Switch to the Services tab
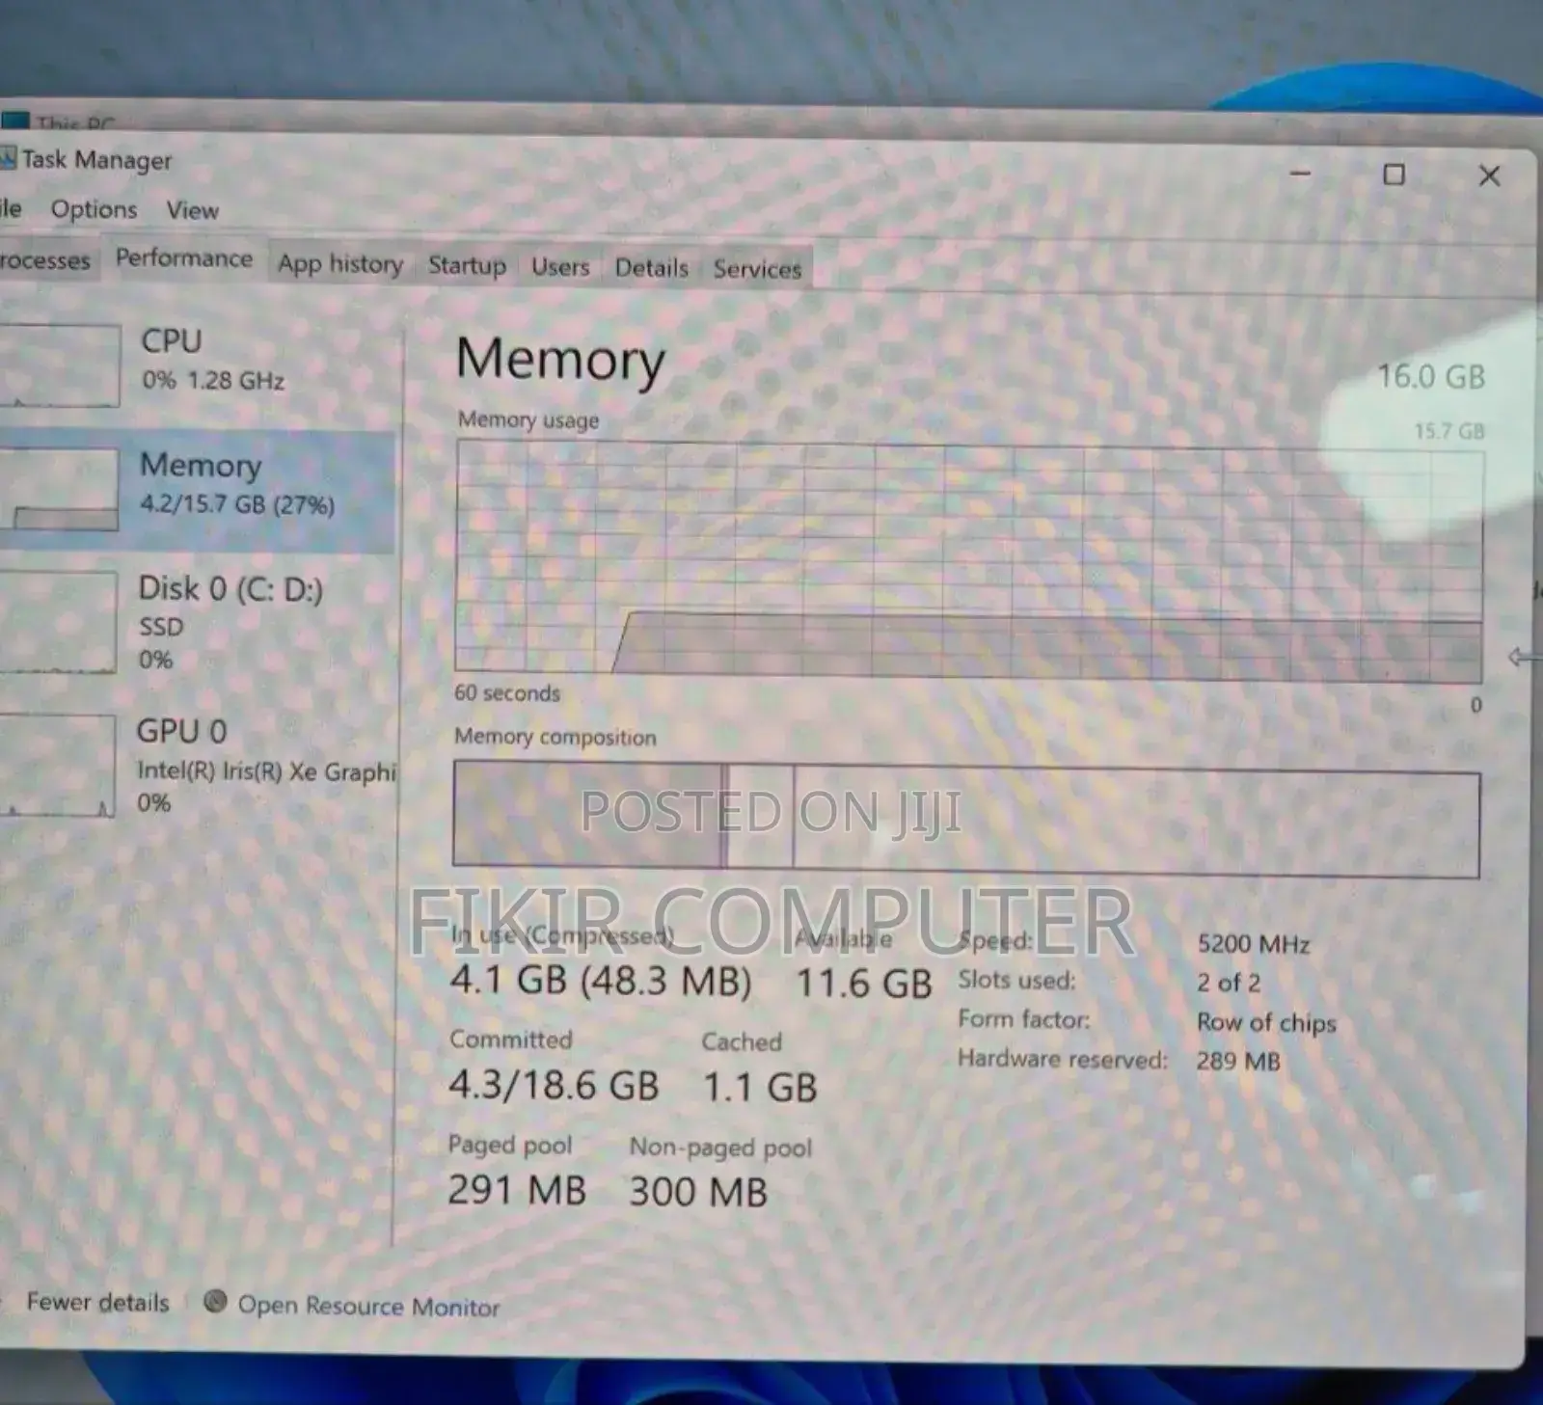Screen dimensions: 1543x1405 tap(757, 270)
